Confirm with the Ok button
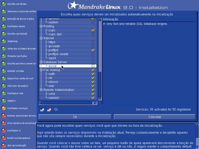199x149 pixels. point(75,117)
